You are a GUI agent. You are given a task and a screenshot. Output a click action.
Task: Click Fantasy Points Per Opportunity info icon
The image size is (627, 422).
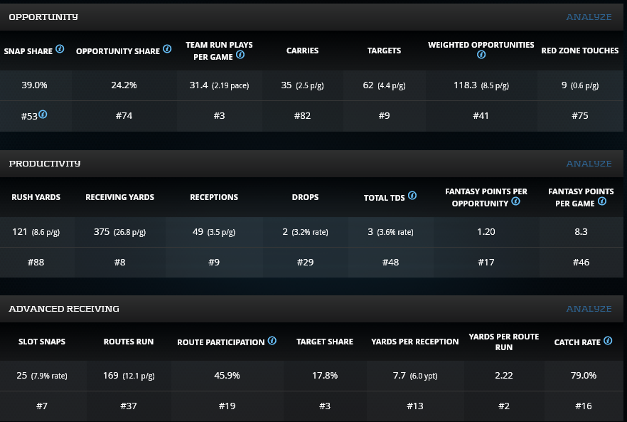pyautogui.click(x=515, y=202)
